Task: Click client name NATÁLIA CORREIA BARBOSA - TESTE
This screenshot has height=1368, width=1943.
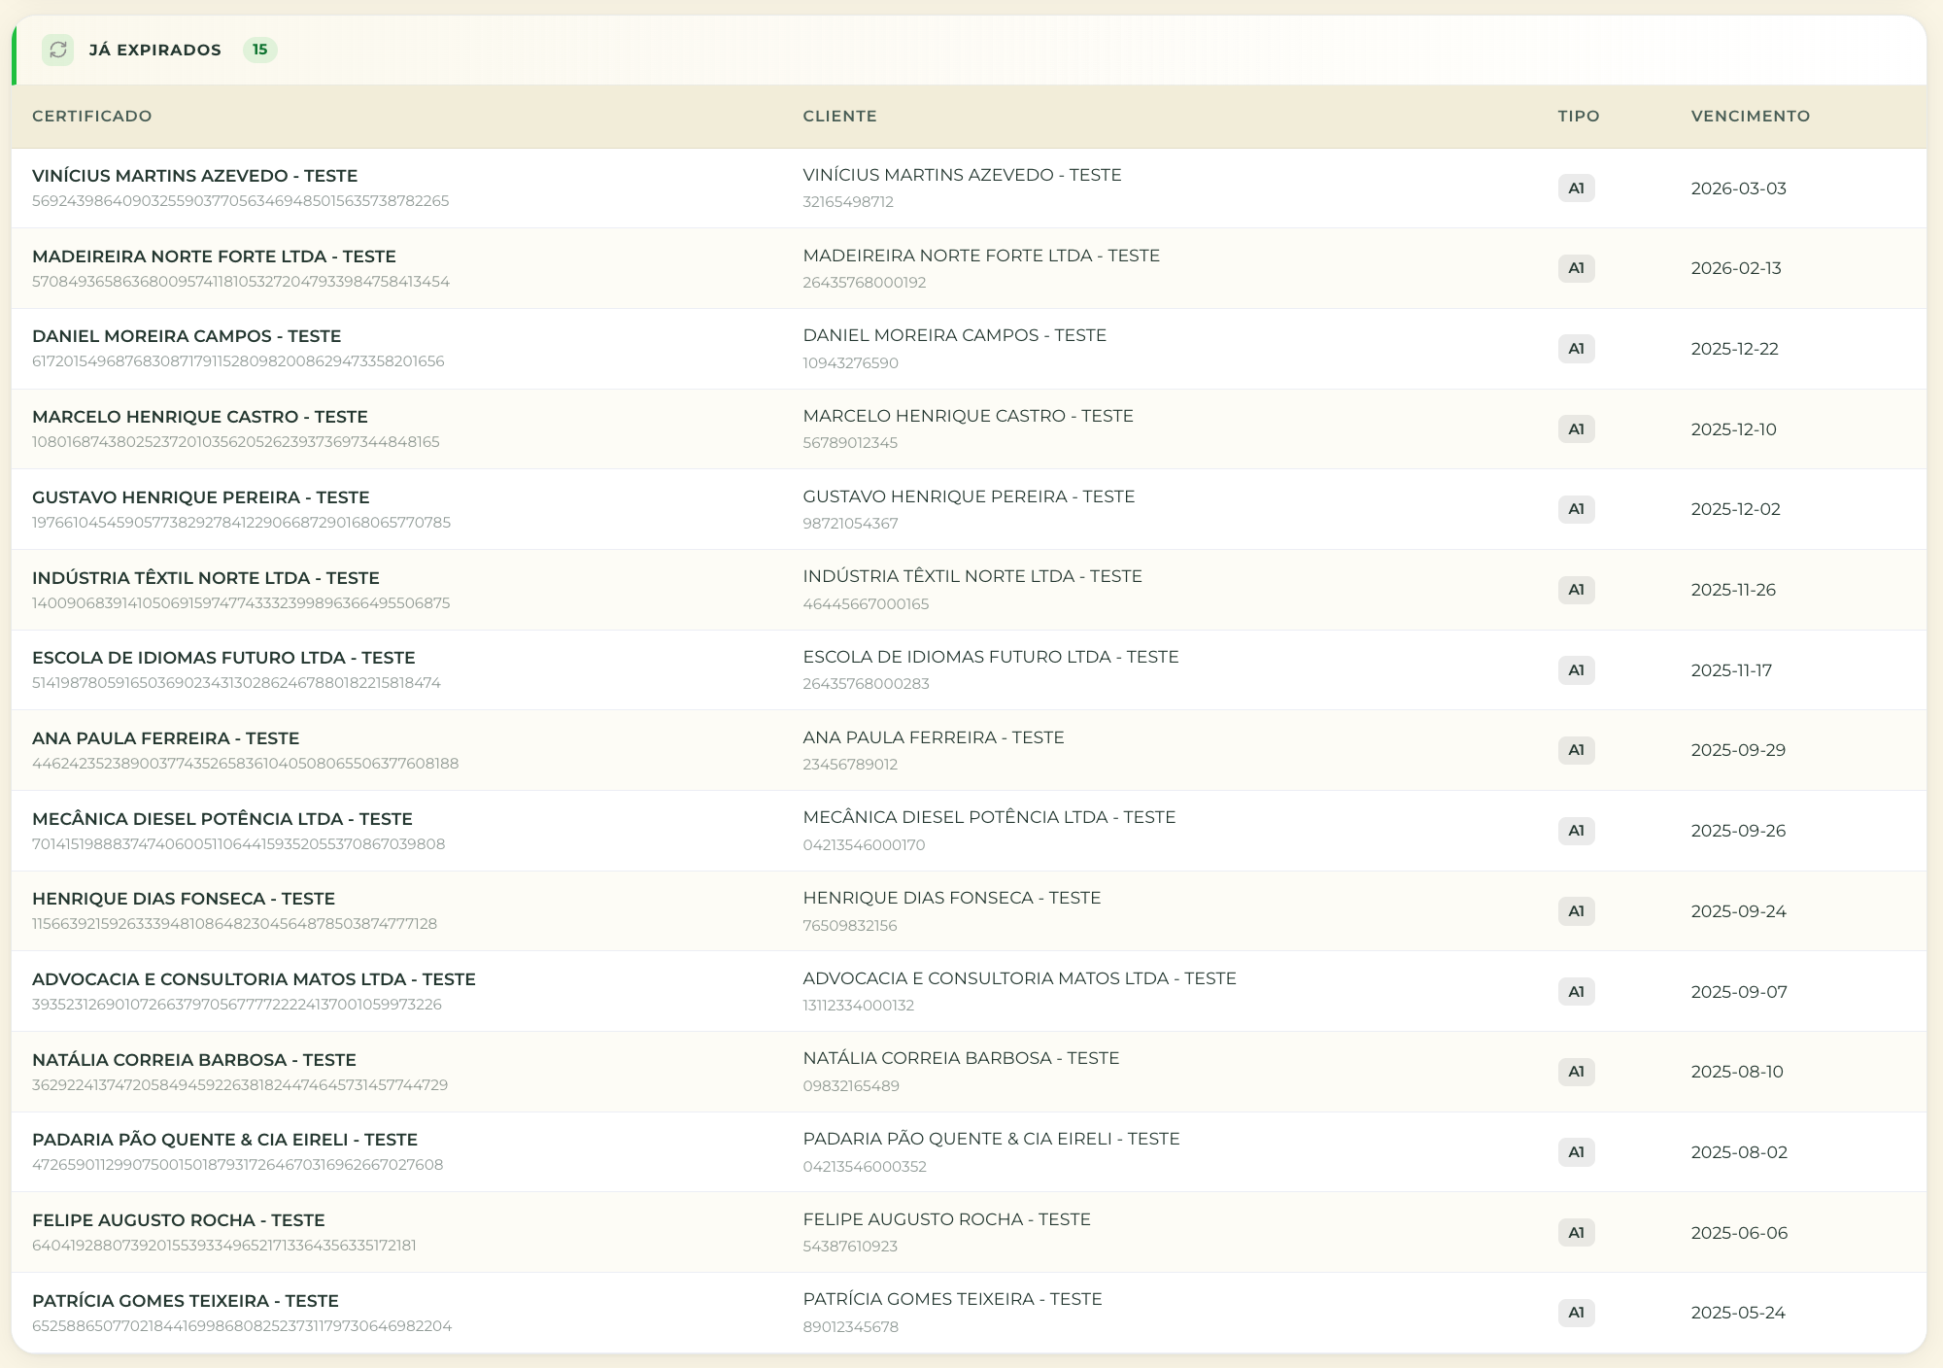Action: (x=961, y=1058)
